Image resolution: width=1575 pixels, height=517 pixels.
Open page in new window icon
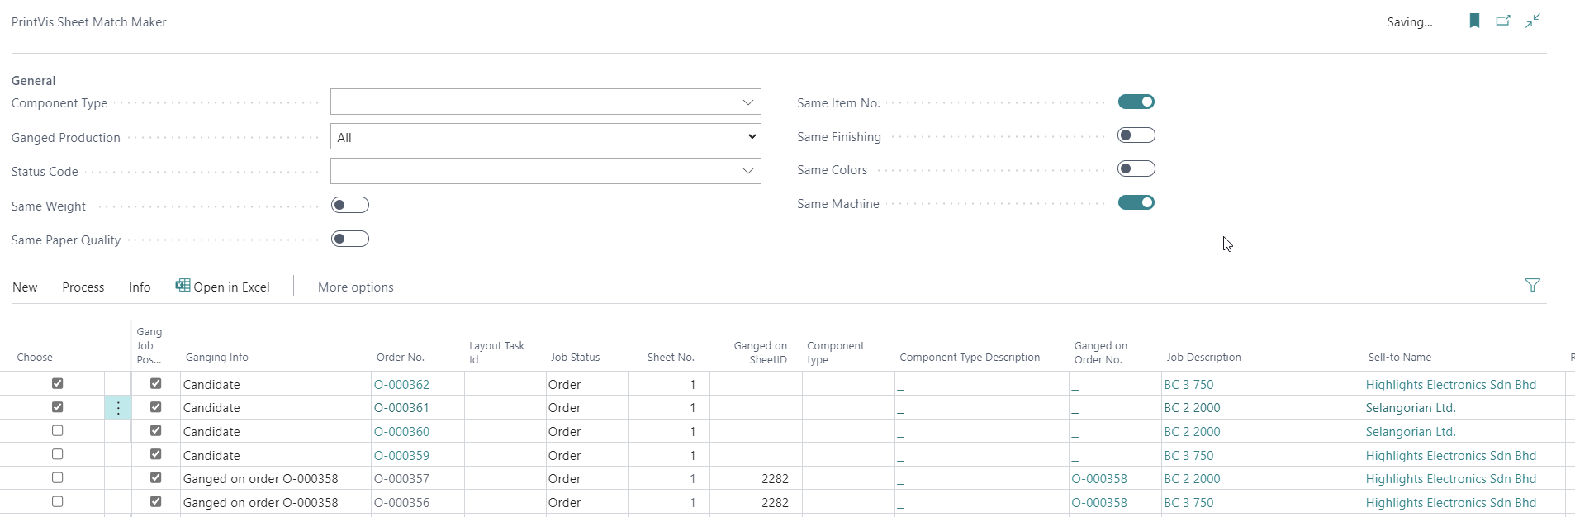click(1503, 21)
